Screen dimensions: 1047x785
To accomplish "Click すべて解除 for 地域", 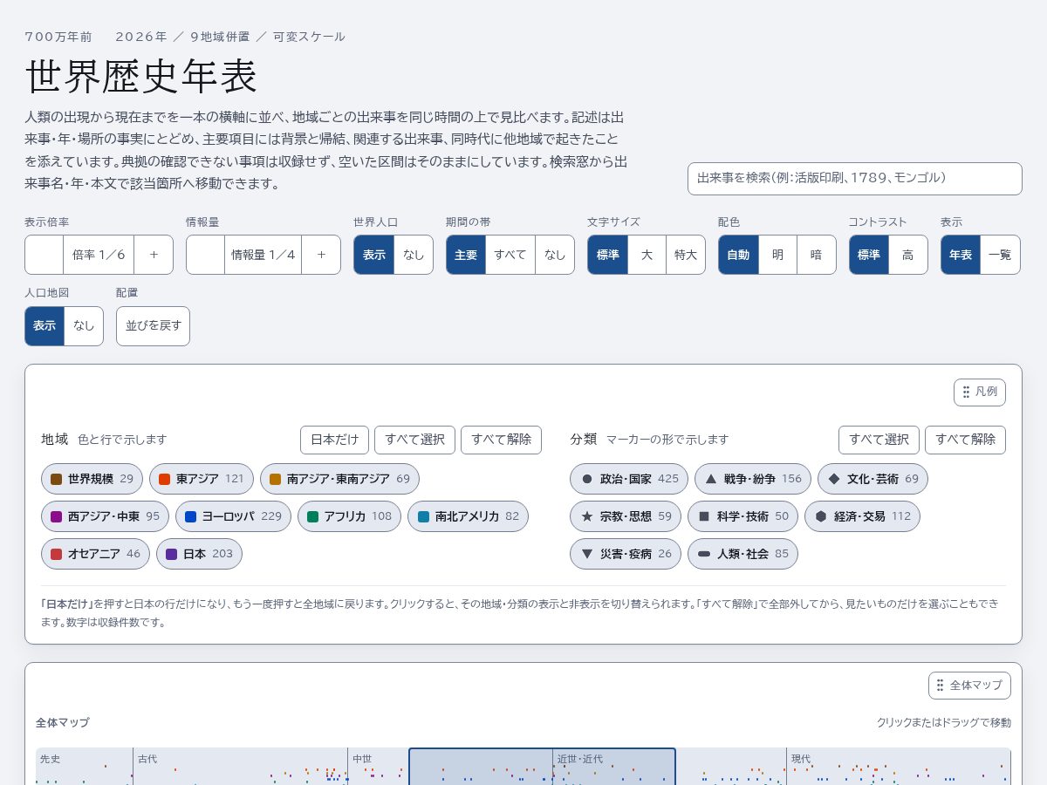I will point(501,440).
